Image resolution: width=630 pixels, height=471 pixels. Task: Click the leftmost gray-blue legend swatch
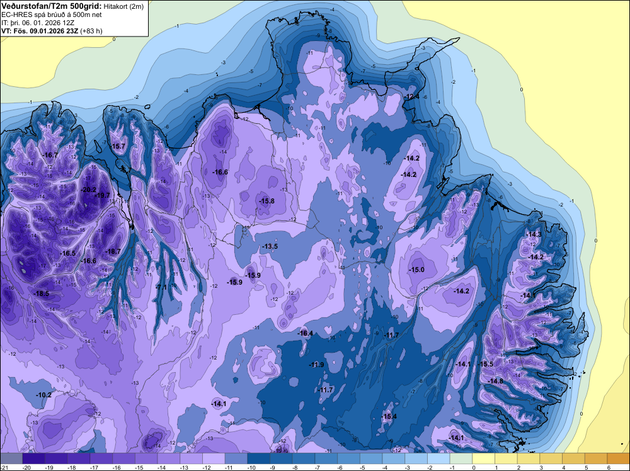point(11,458)
